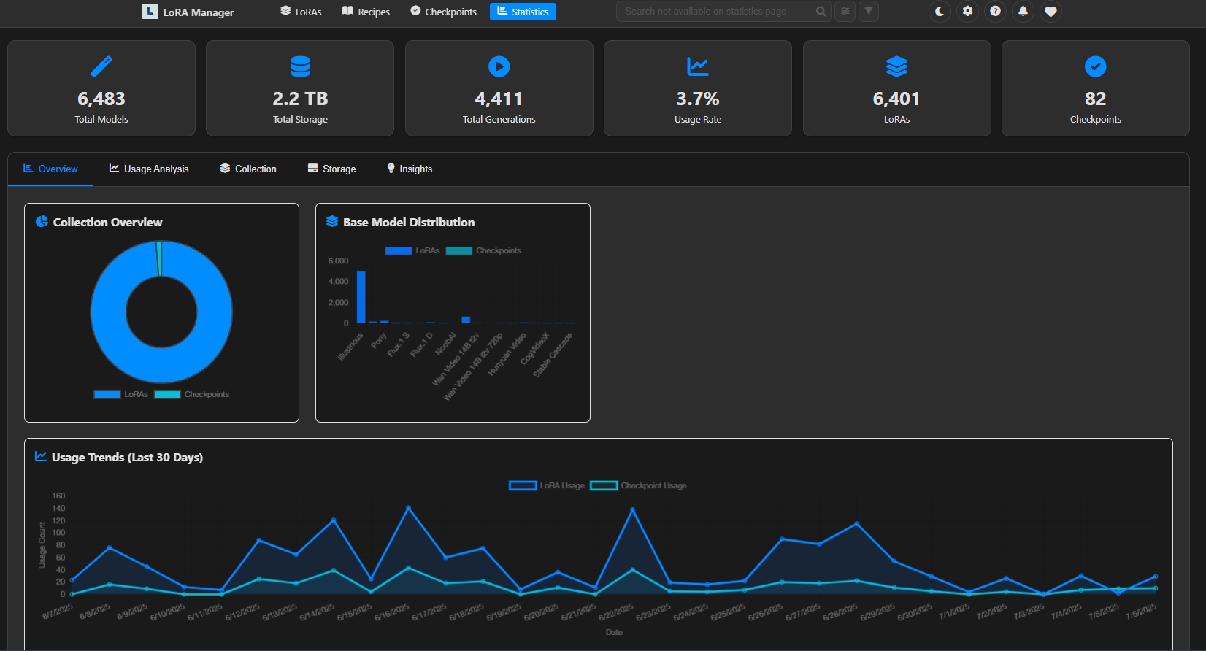Screen dimensions: 1206x651
Task: Click the disabled statistics search field
Action: (x=724, y=12)
